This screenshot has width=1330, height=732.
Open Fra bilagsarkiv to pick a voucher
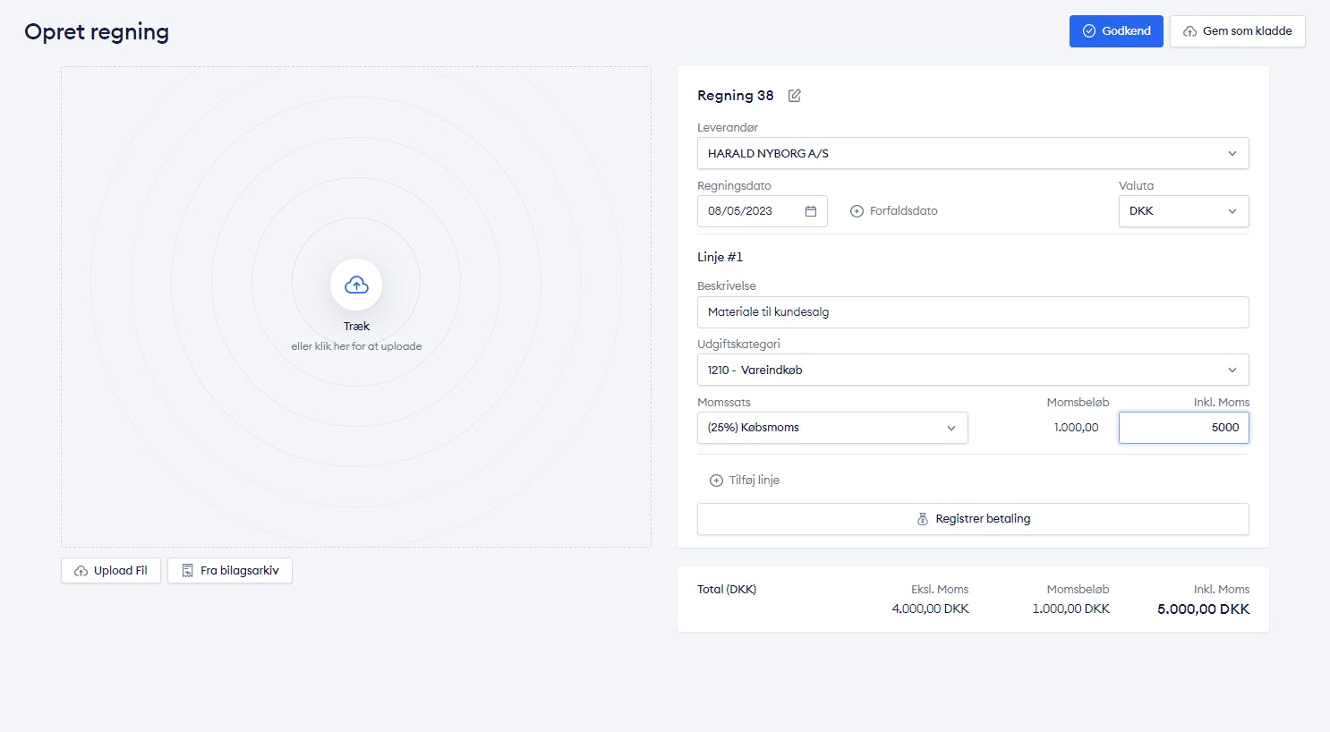[230, 571]
